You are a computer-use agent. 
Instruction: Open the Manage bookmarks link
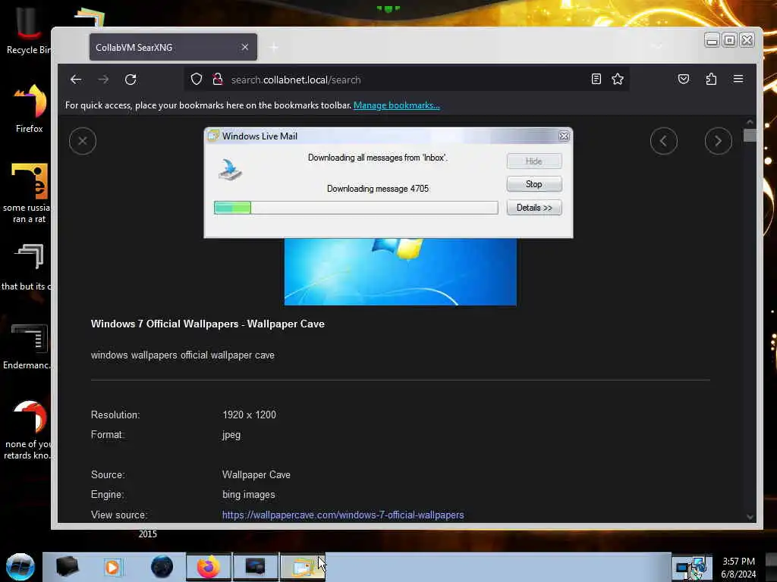396,105
